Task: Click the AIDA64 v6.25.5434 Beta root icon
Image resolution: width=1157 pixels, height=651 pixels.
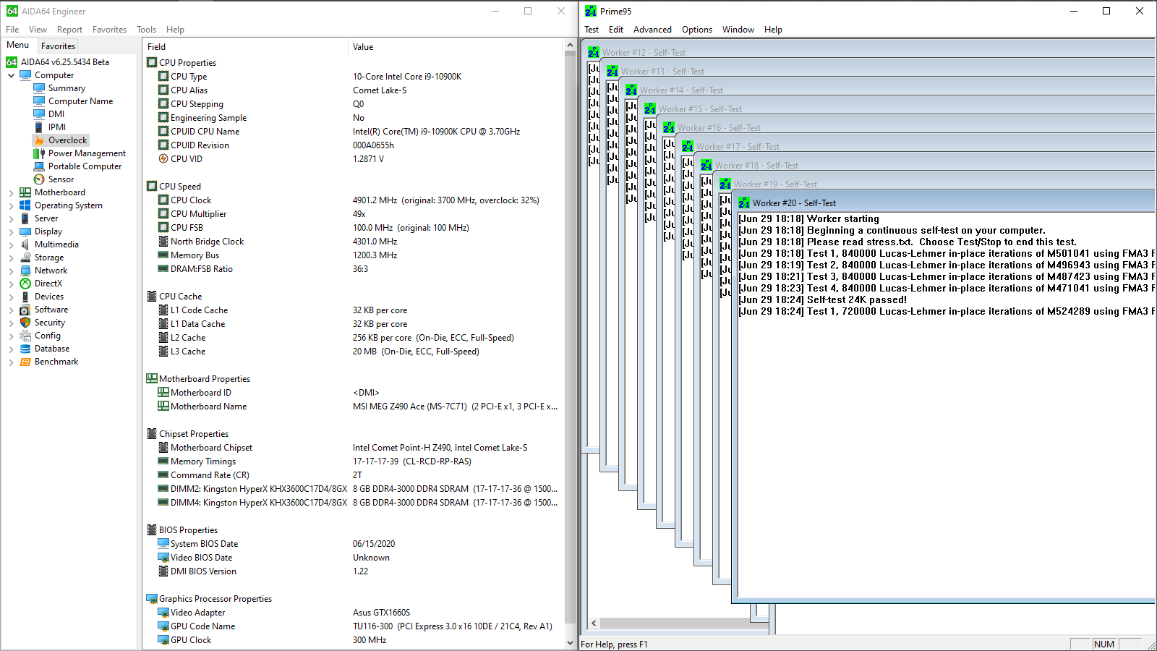Action: (12, 62)
